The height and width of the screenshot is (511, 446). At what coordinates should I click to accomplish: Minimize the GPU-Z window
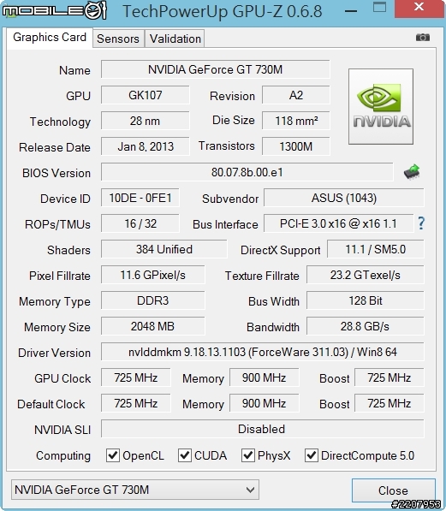point(351,11)
